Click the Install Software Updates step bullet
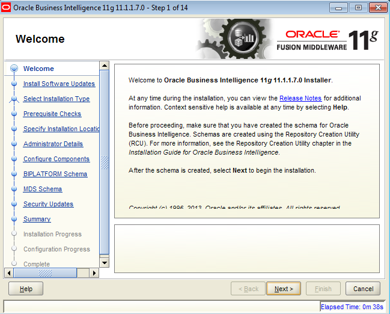Viewport: 390px width, 314px height. coord(14,84)
